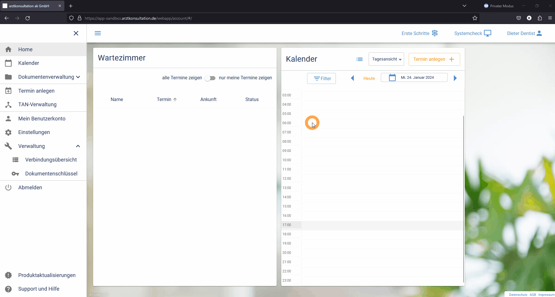Open the Kalender calendar icon
The image size is (555, 297).
(8, 63)
